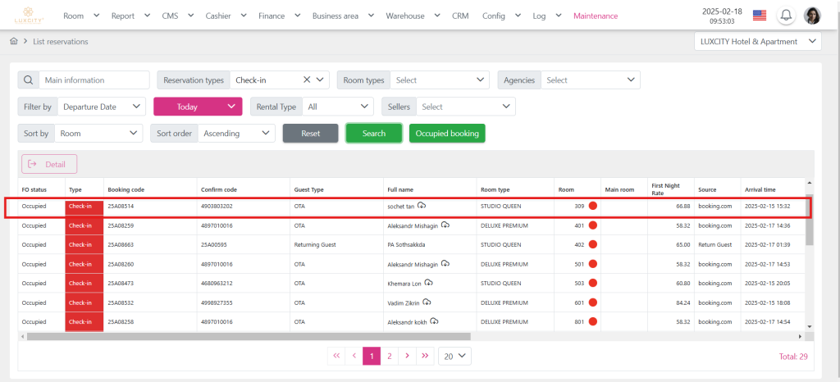The image size is (840, 382).
Task: Click the cloud icon next to Khemara Lon
Action: point(429,283)
